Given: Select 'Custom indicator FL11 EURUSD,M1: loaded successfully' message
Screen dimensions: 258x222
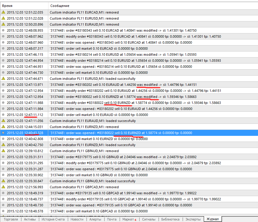Looking at the screenshot, I should pyautogui.click(x=93, y=79).
